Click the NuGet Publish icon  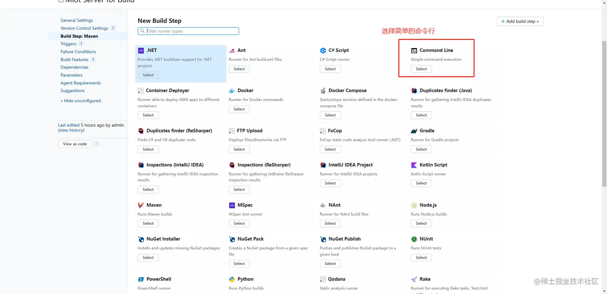[323, 239]
